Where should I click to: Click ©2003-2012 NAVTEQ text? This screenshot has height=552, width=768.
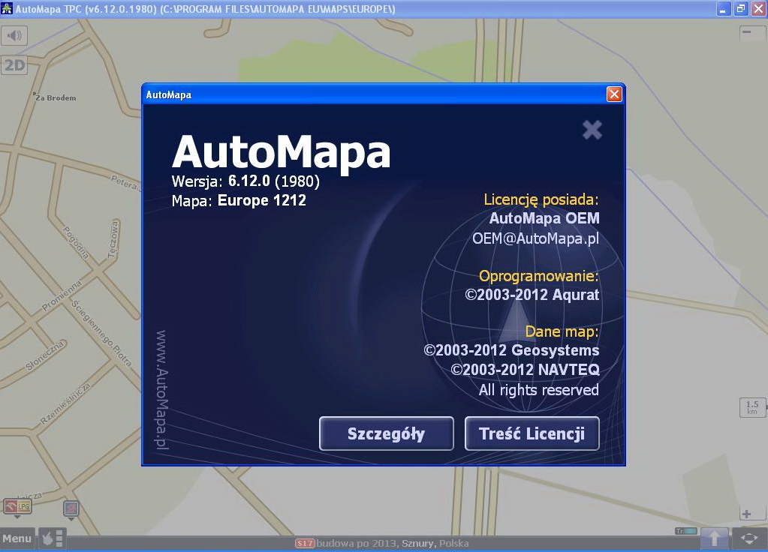click(x=525, y=370)
